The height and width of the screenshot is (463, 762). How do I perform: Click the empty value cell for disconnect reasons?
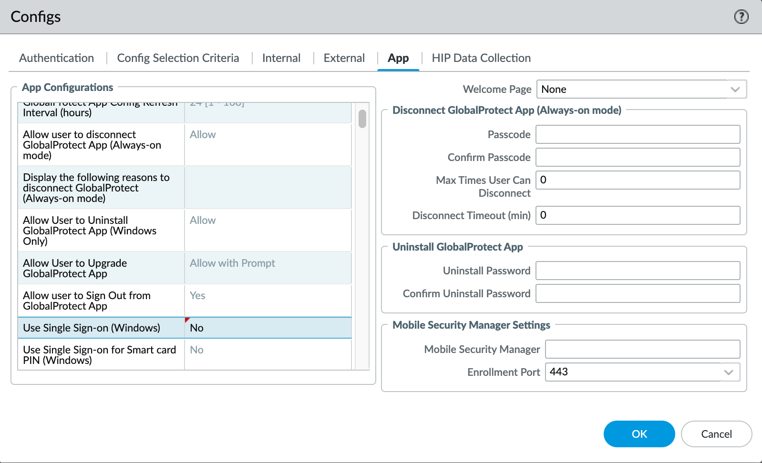point(268,187)
